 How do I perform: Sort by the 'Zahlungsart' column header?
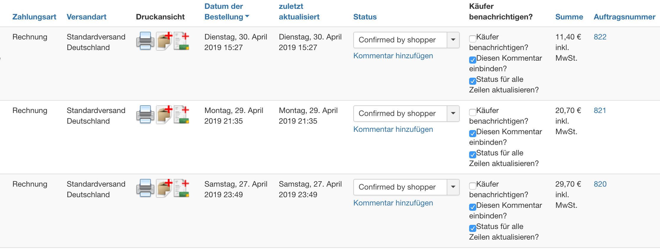coord(34,17)
